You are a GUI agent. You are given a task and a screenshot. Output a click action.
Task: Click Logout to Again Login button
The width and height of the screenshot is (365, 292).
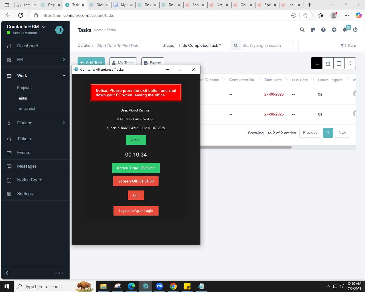point(136,211)
